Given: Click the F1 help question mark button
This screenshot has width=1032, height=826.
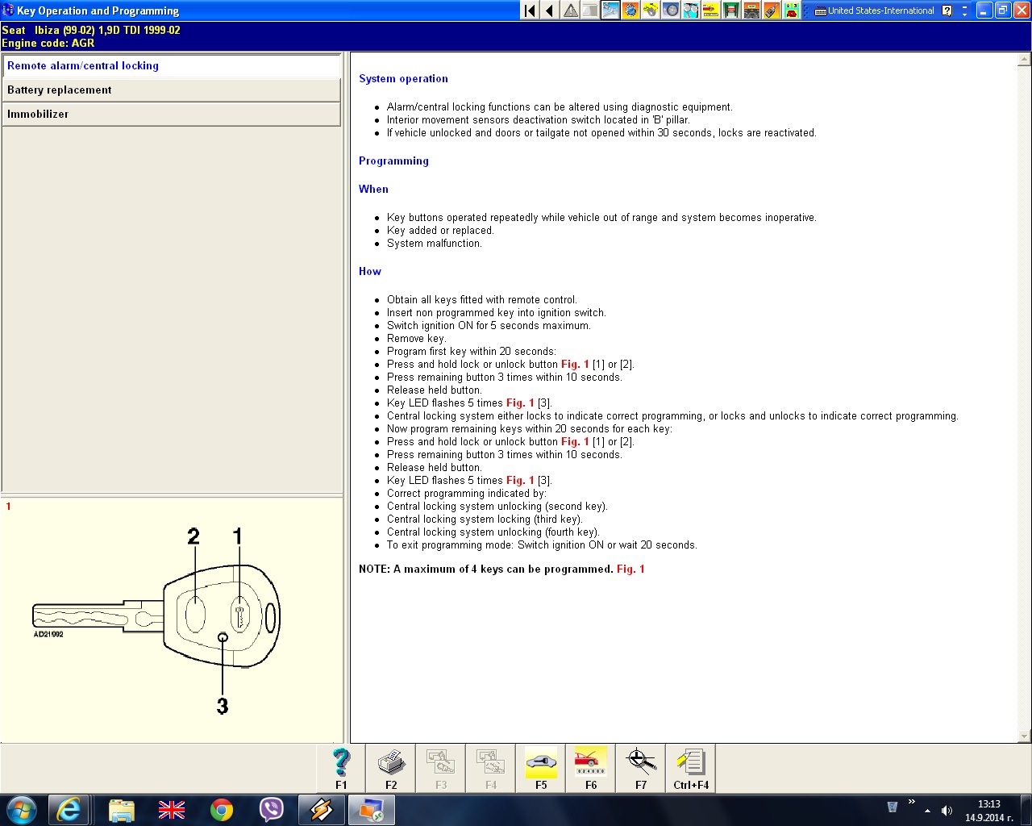Looking at the screenshot, I should (341, 768).
